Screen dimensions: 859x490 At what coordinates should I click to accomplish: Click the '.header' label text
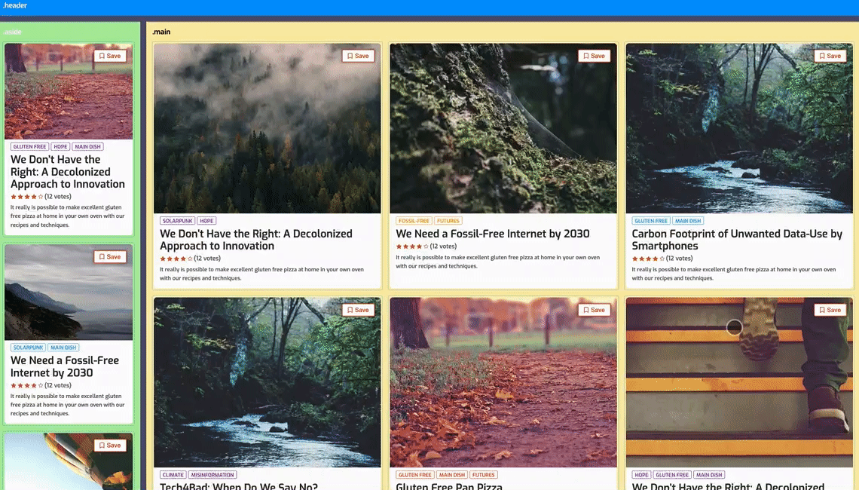tap(15, 5)
